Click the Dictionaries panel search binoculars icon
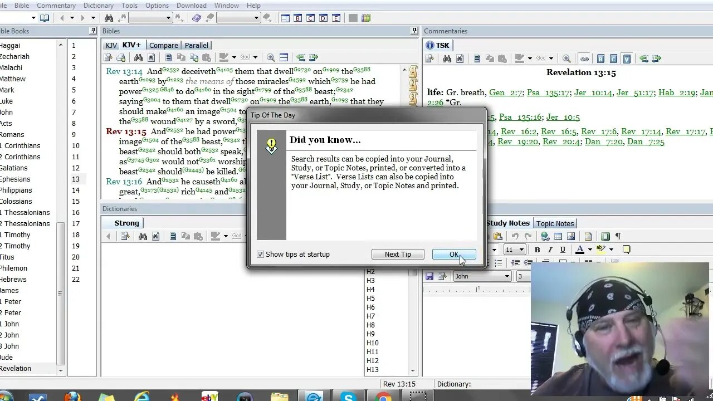Viewport: 713px width, 401px height. pyautogui.click(x=143, y=236)
